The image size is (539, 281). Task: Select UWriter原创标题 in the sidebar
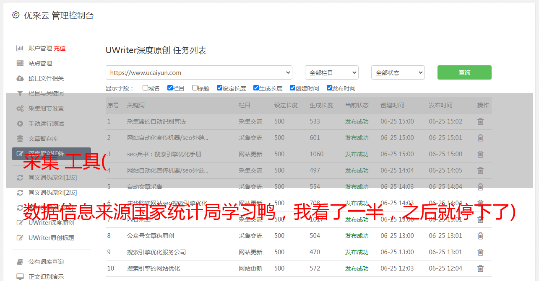[52, 238]
